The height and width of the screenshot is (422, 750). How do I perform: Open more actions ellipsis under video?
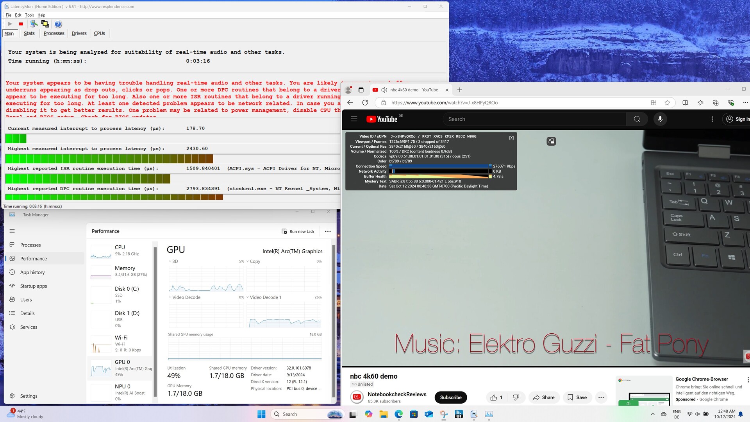pos(601,397)
